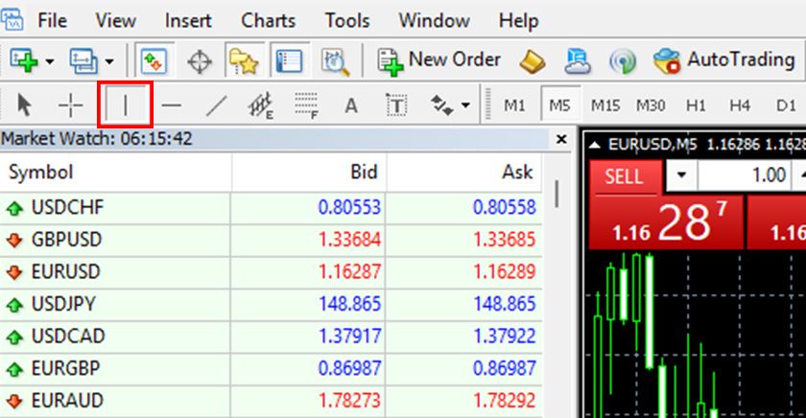Activate the crosshair tool
806x418 pixels.
pyautogui.click(x=72, y=105)
